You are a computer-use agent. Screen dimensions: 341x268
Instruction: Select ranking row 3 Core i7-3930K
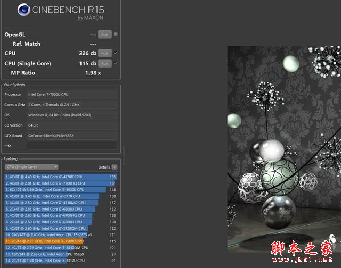(61, 190)
